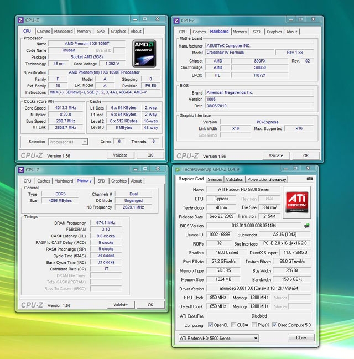Switch to the Sensors tab in GPU-Z
This screenshot has width=354, height=359.
(215, 179)
